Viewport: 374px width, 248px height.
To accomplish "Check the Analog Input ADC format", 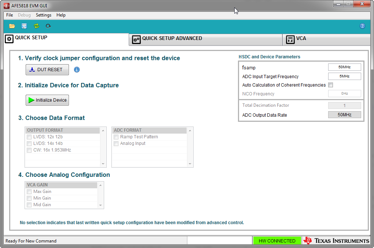I will (116, 143).
